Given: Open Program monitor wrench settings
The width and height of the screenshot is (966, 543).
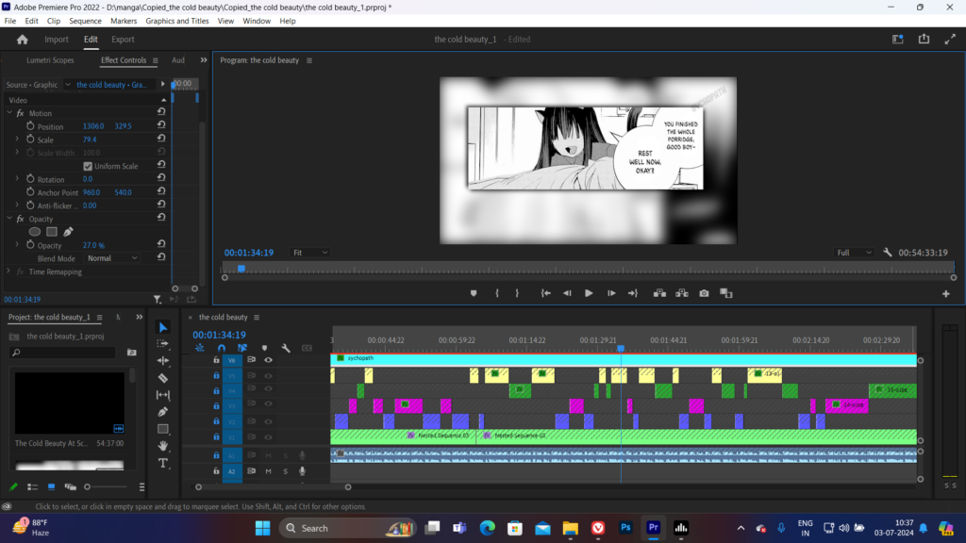Looking at the screenshot, I should tap(887, 253).
